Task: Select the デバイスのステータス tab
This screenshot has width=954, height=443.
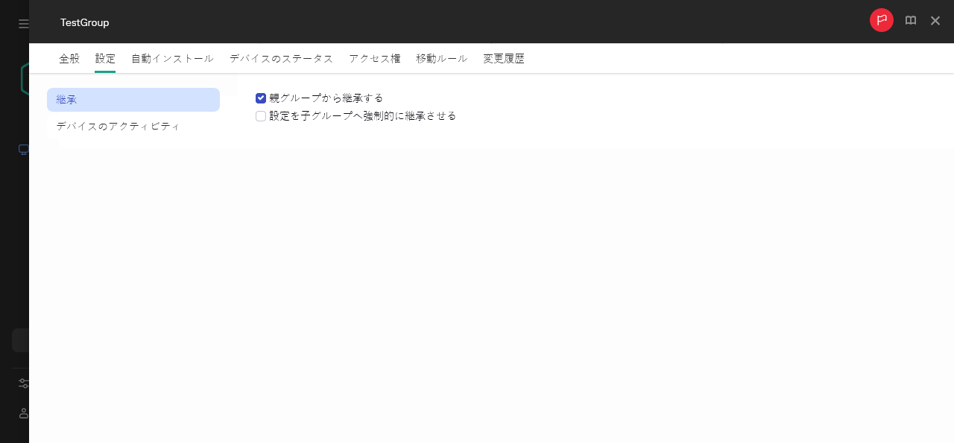Action: tap(281, 58)
